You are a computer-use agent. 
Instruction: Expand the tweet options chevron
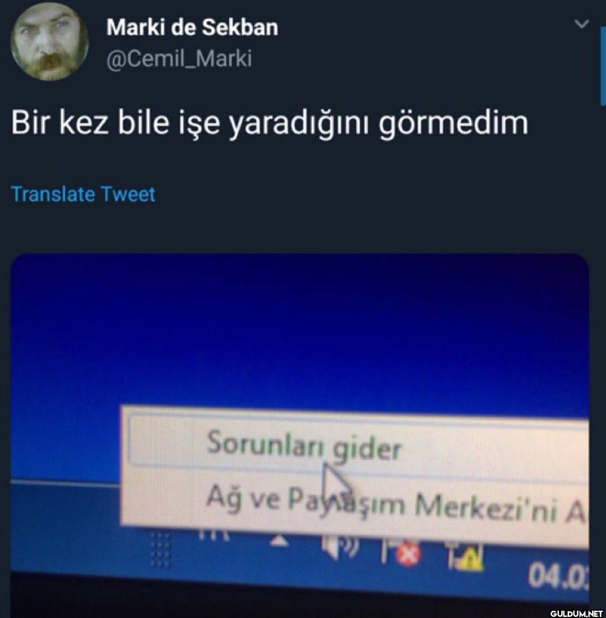click(x=582, y=24)
